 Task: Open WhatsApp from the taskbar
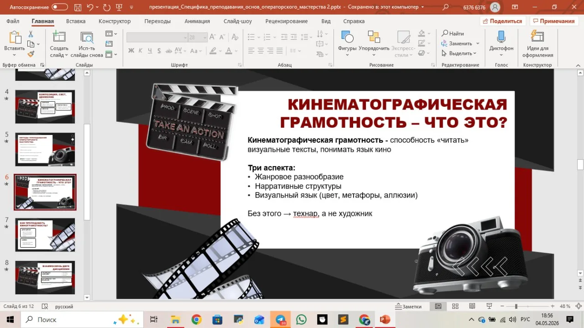click(301, 319)
